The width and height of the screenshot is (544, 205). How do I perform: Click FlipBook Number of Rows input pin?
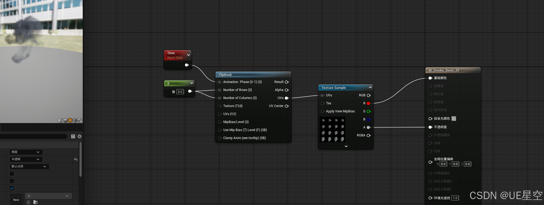coord(220,90)
